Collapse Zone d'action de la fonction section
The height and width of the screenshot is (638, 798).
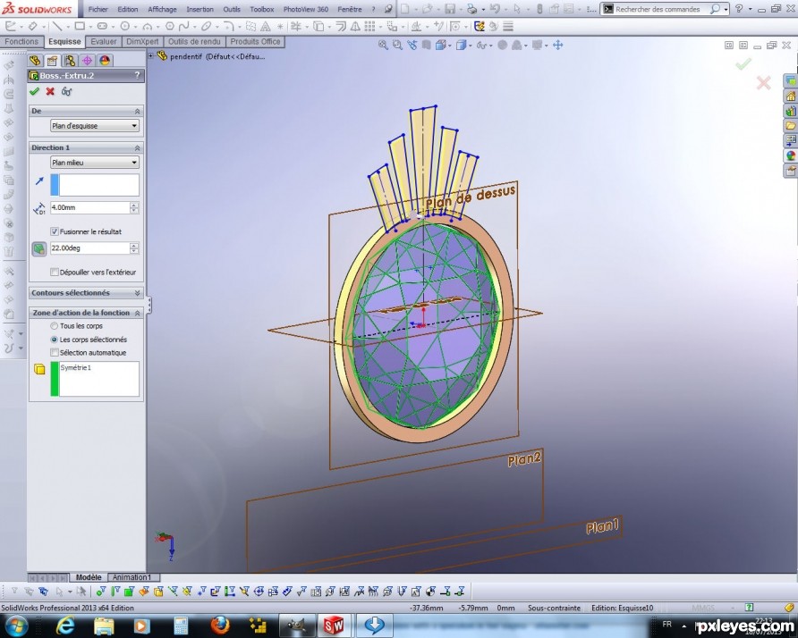(x=137, y=313)
